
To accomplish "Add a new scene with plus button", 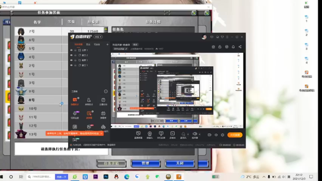I will click(107, 44).
